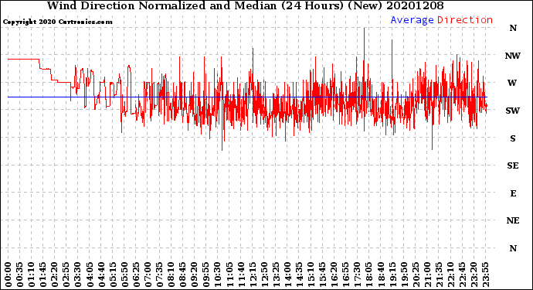Select the '23:20' time axis label

474,275
